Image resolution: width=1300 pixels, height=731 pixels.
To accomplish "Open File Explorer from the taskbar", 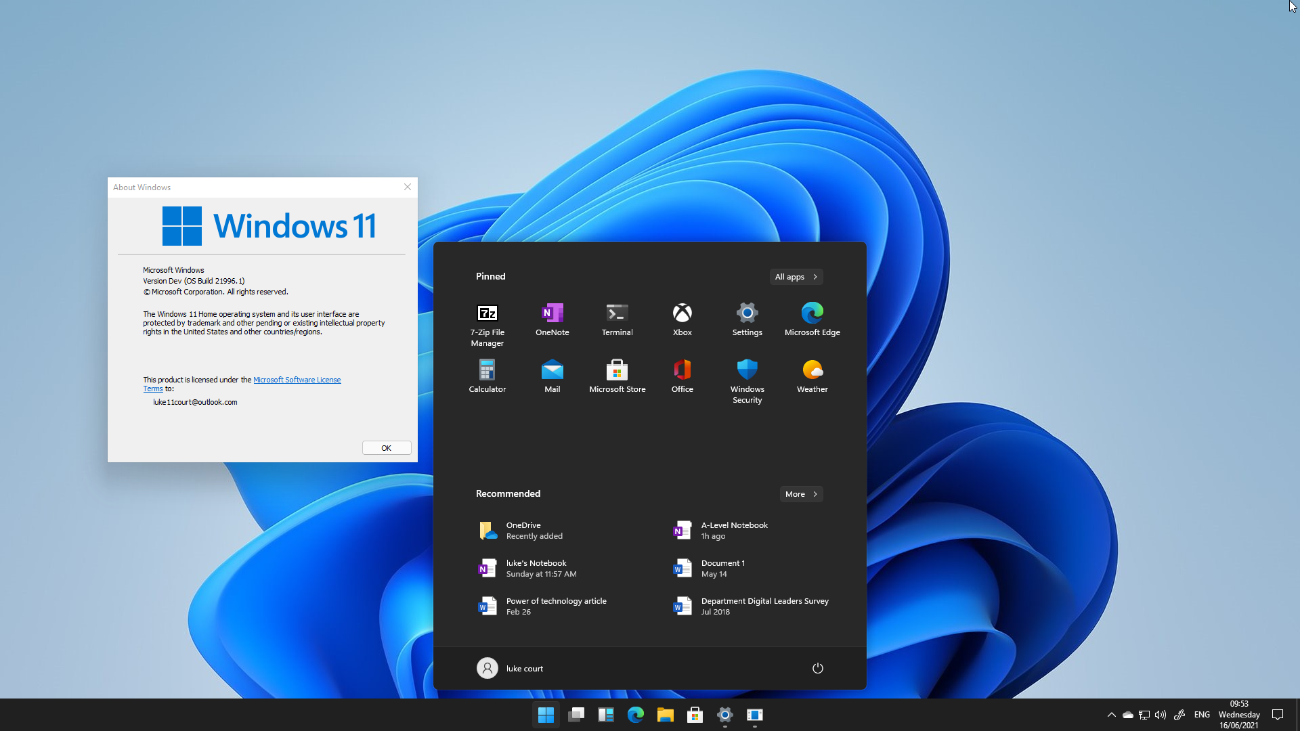I will pos(665,715).
